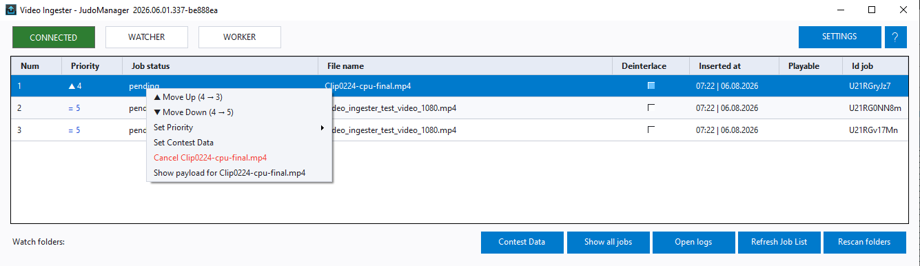The width and height of the screenshot is (920, 266).
Task: Open SETTINGS
Action: 839,37
